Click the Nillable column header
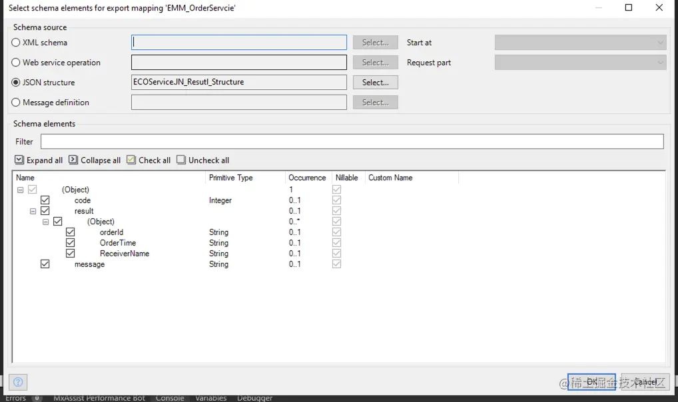This screenshot has height=402, width=678. pos(347,178)
